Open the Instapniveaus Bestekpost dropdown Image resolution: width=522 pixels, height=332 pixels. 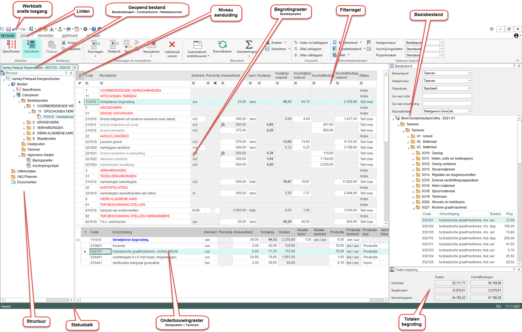point(441,43)
